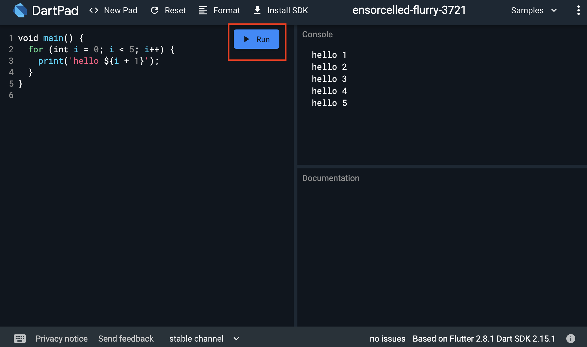Viewport: 587px width, 347px height.
Task: Click the Format lines icon
Action: [x=203, y=11]
